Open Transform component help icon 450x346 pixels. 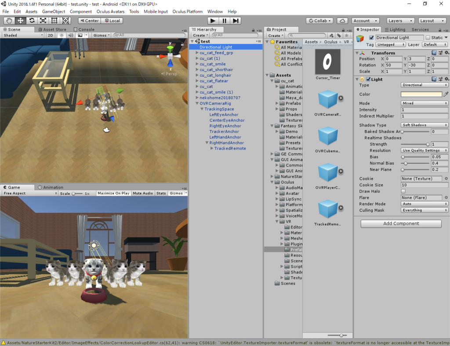[x=434, y=53]
